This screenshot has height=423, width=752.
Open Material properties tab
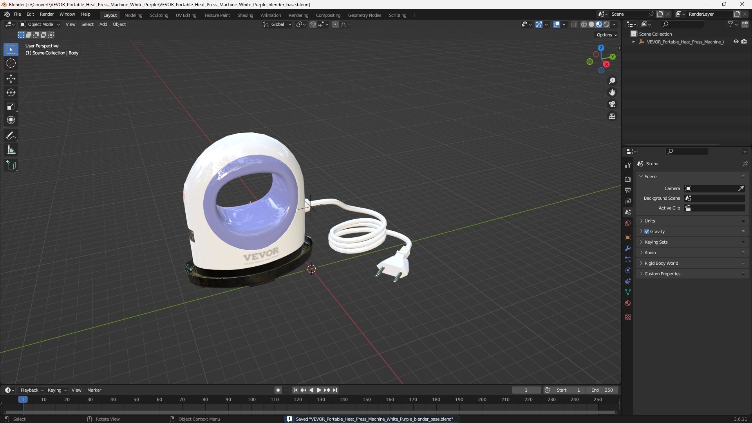(x=628, y=303)
